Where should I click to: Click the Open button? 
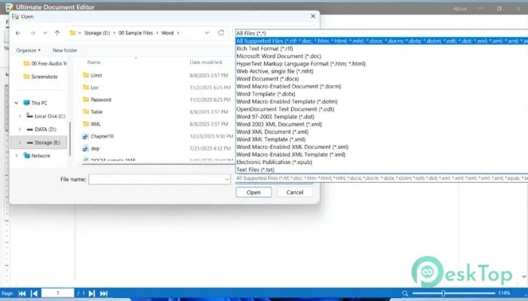coord(253,192)
